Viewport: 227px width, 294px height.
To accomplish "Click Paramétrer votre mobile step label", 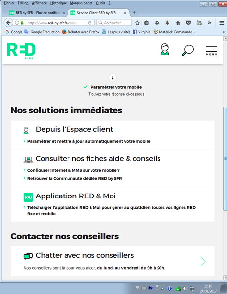I will point(116,87).
